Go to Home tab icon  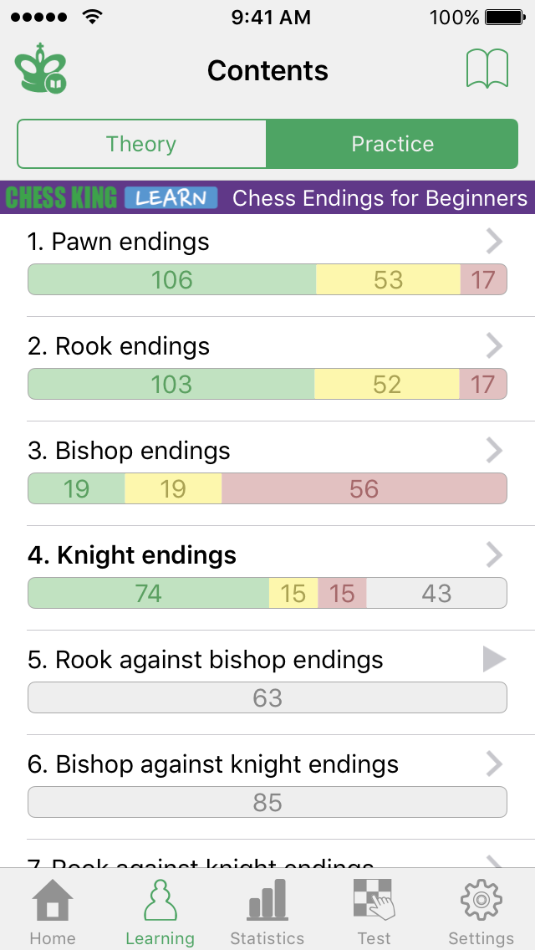pyautogui.click(x=52, y=901)
